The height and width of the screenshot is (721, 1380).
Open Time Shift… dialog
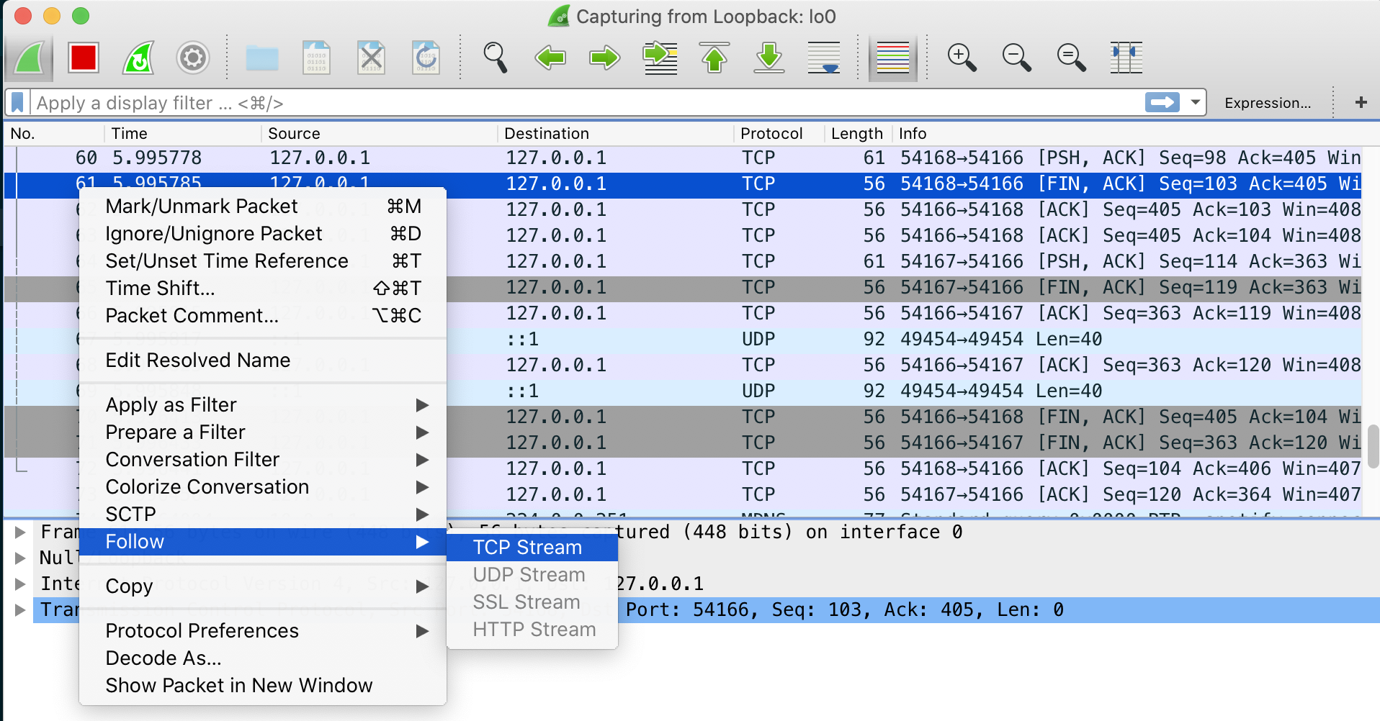click(263, 289)
